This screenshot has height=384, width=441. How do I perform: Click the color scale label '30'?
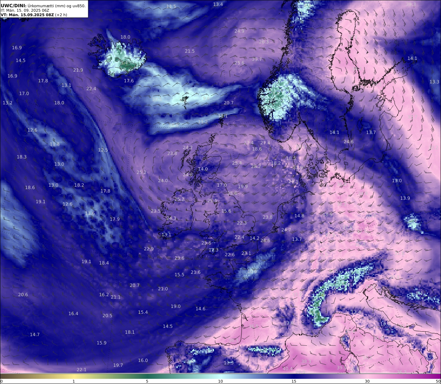pos(367,381)
